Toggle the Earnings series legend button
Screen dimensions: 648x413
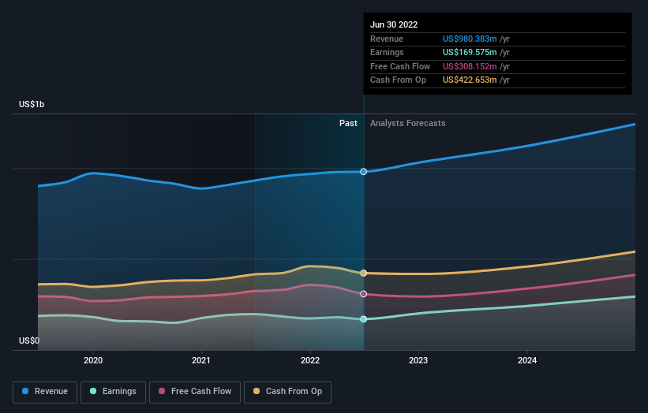[113, 392]
